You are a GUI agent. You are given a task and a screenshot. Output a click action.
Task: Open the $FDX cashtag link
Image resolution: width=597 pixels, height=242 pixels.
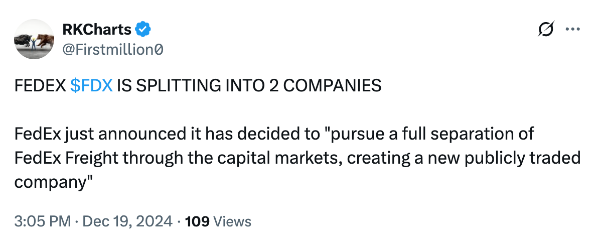coord(91,86)
